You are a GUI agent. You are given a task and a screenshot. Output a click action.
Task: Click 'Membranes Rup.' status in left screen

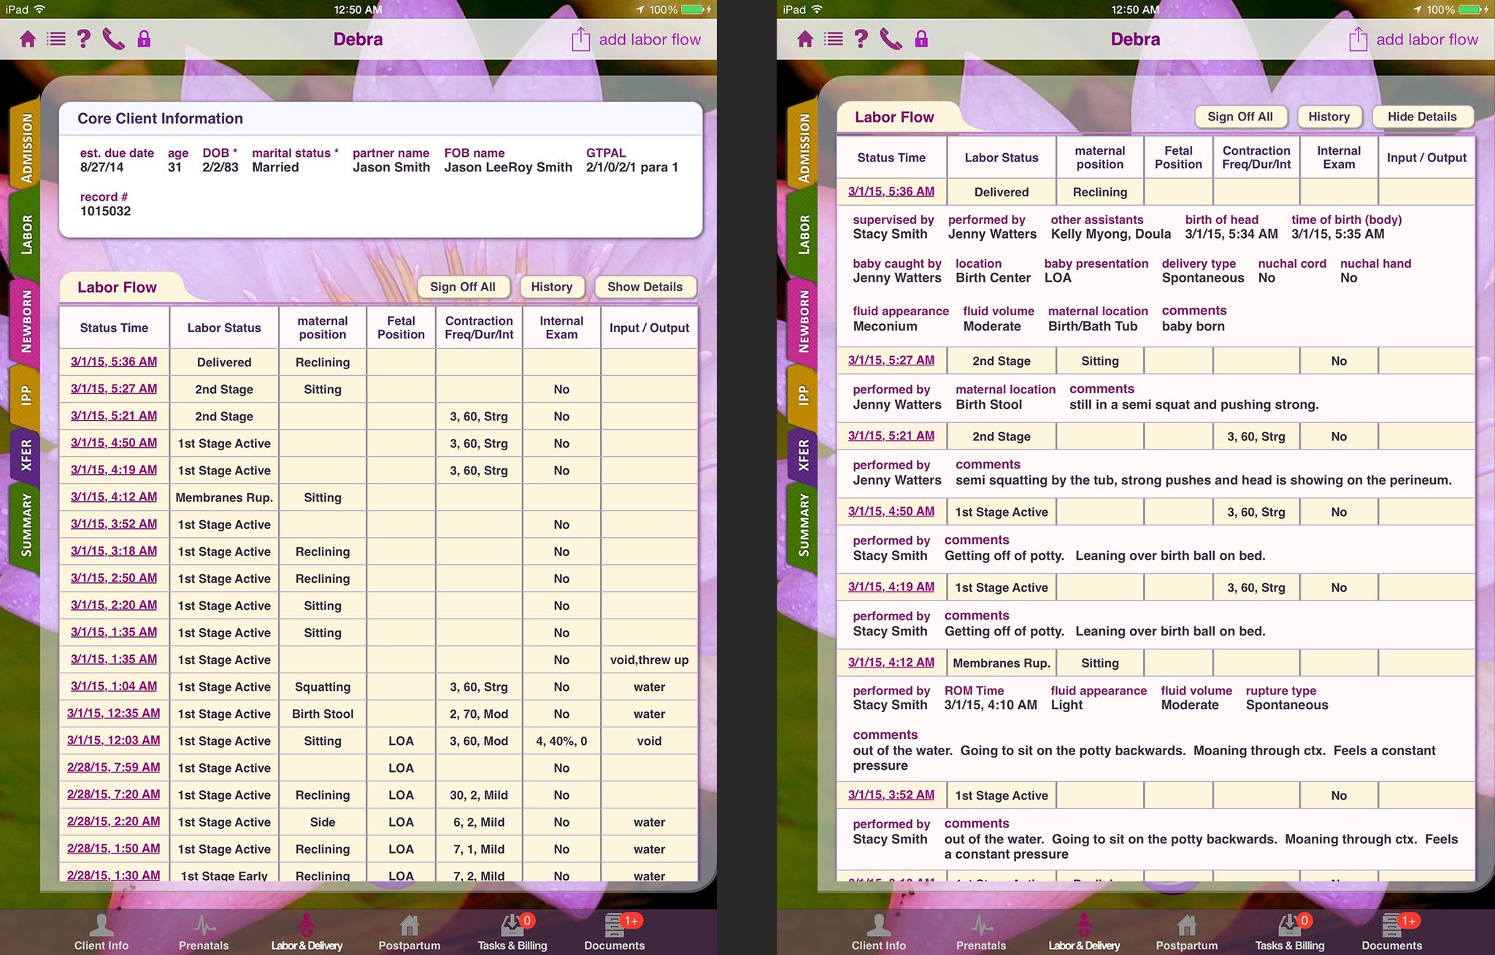pos(224,498)
